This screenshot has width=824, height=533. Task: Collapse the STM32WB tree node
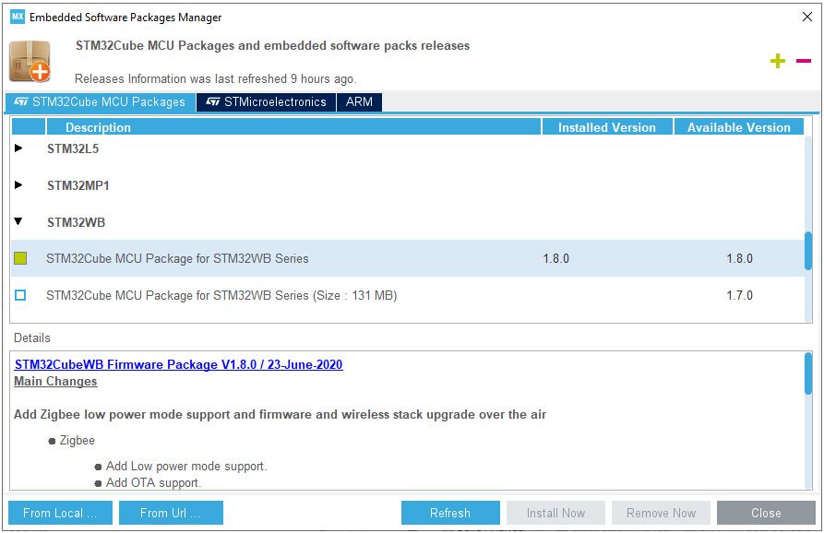(18, 221)
